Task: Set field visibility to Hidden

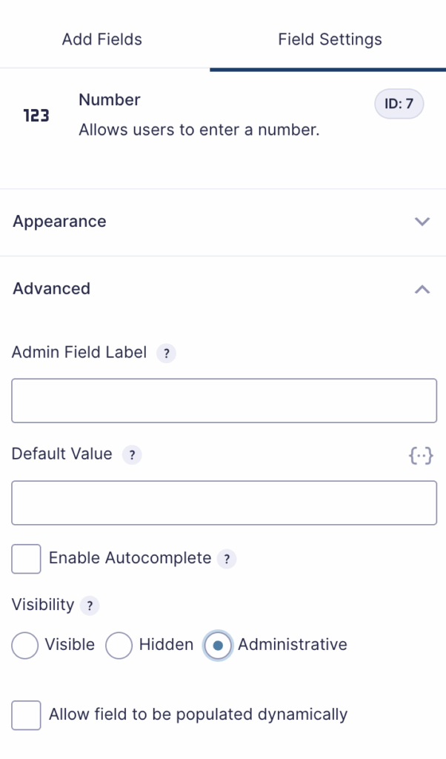Action: (x=119, y=646)
